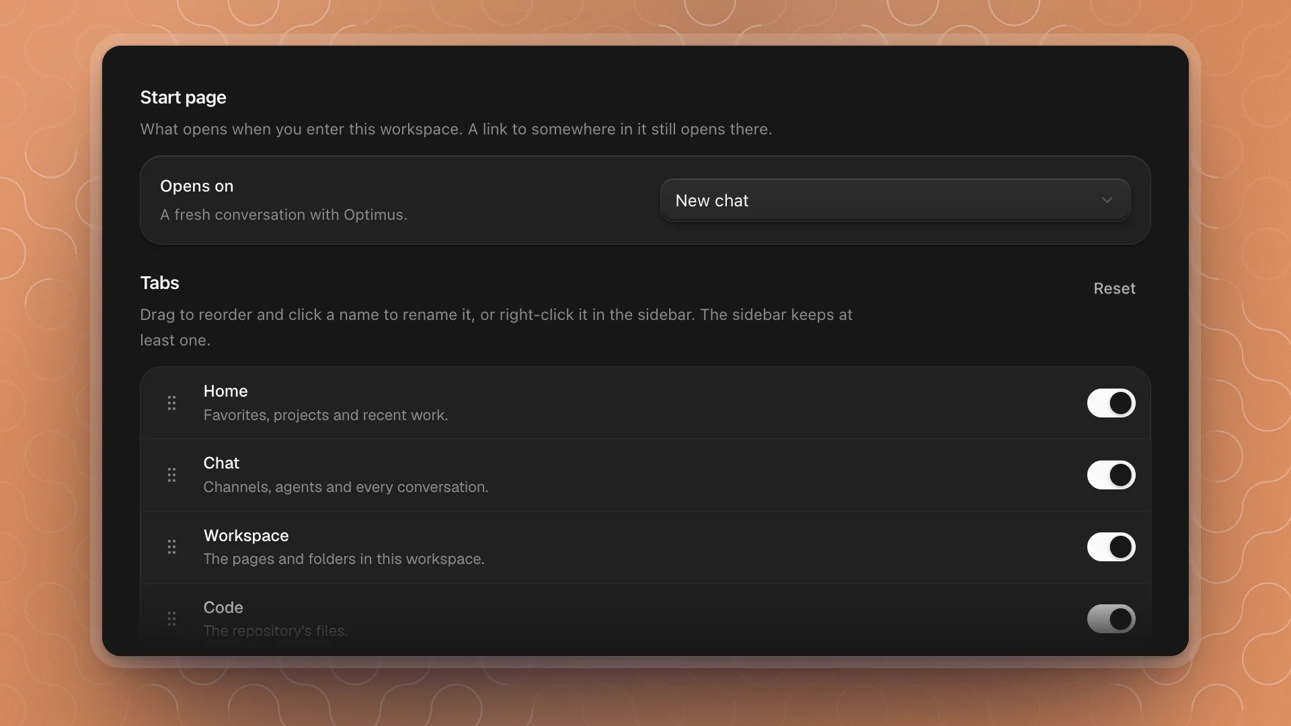Click 'The repository's files.' description
The image size is (1291, 726).
click(x=275, y=631)
